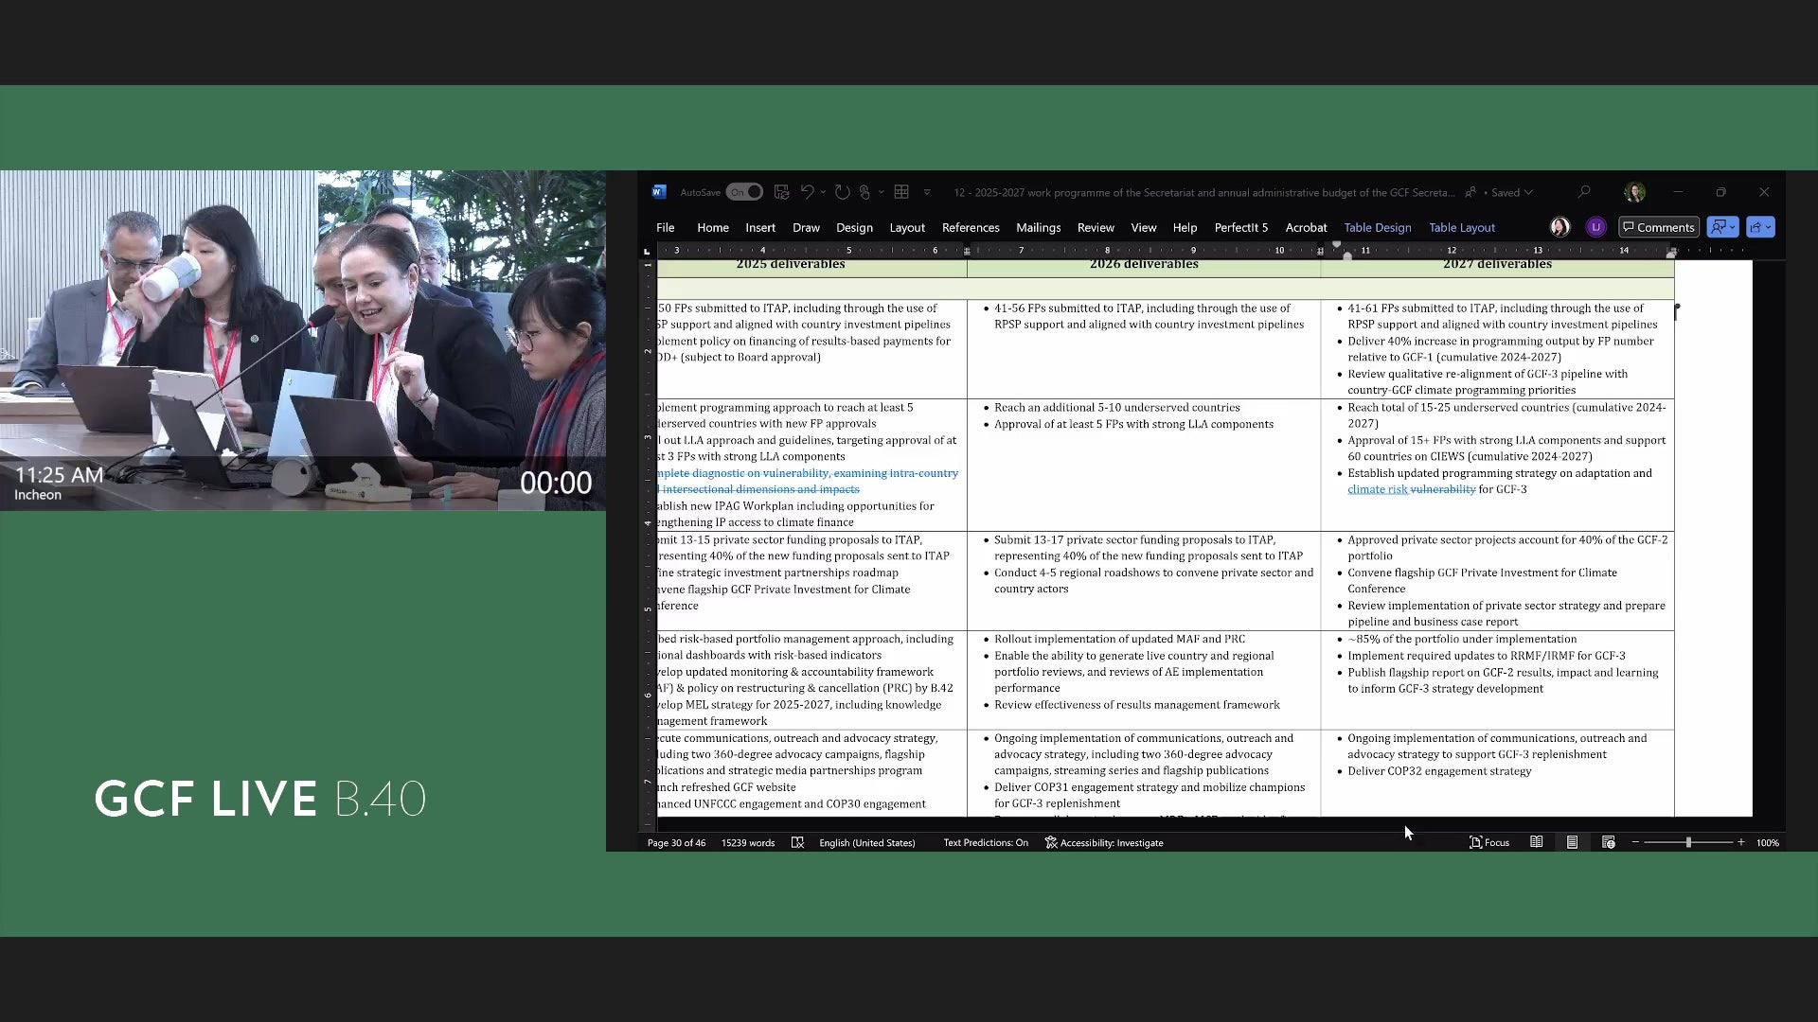
Task: Open the Design ribbon tab
Action: (x=854, y=227)
